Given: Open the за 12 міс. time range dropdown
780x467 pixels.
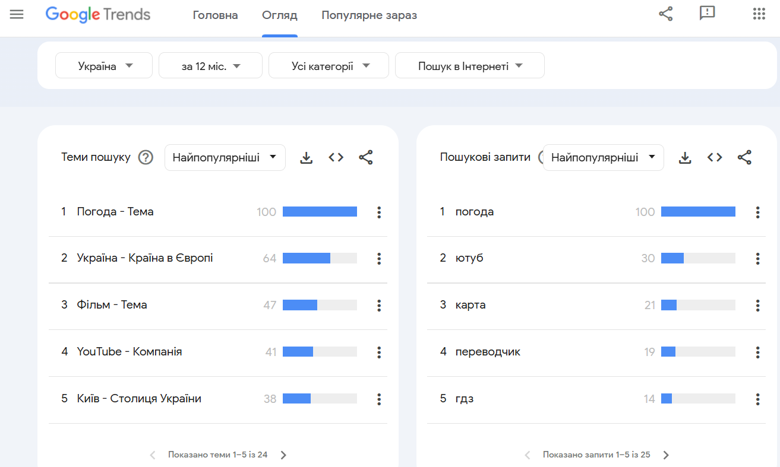Looking at the screenshot, I should 210,65.
